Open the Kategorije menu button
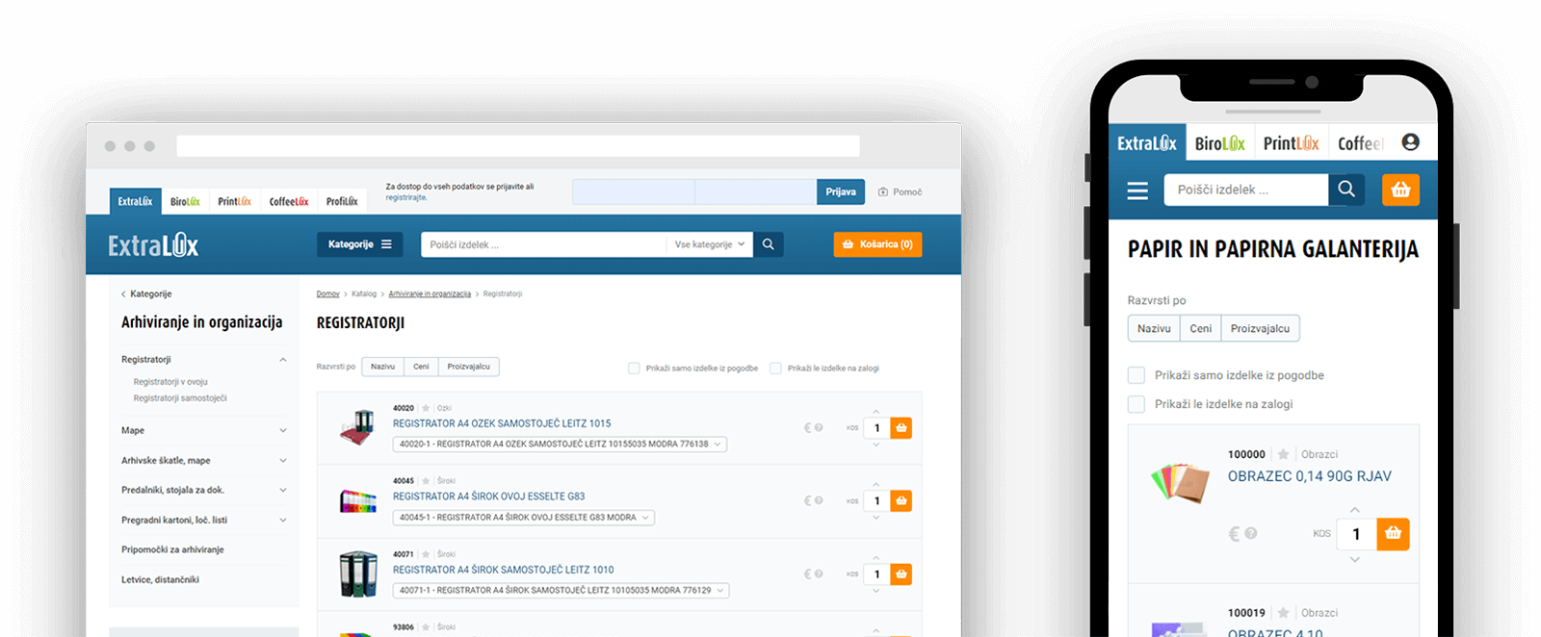 (x=360, y=244)
